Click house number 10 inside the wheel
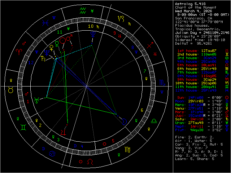 (x=91, y=26)
